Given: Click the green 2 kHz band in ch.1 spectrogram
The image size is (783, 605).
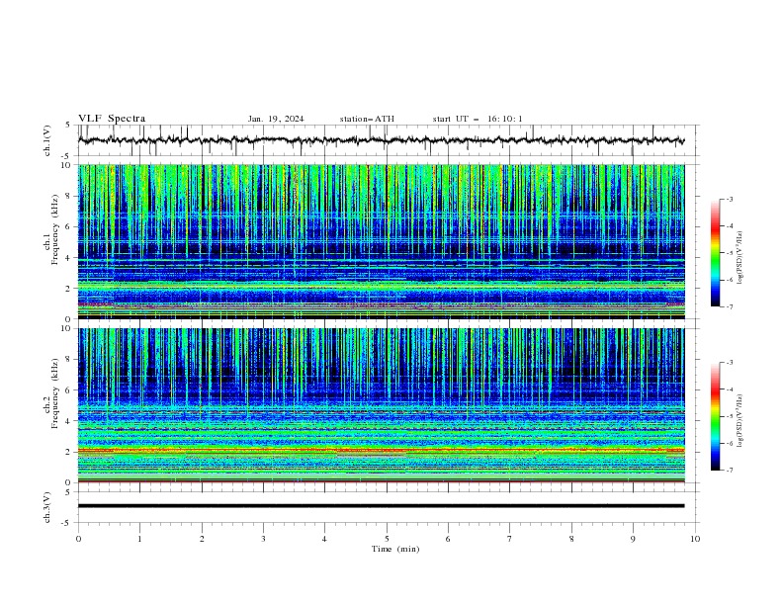Looking at the screenshot, I should [381, 286].
